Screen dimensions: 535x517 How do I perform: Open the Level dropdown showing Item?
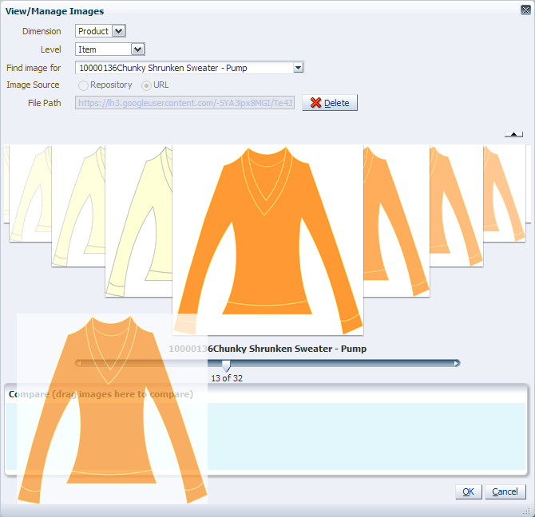pyautogui.click(x=137, y=49)
